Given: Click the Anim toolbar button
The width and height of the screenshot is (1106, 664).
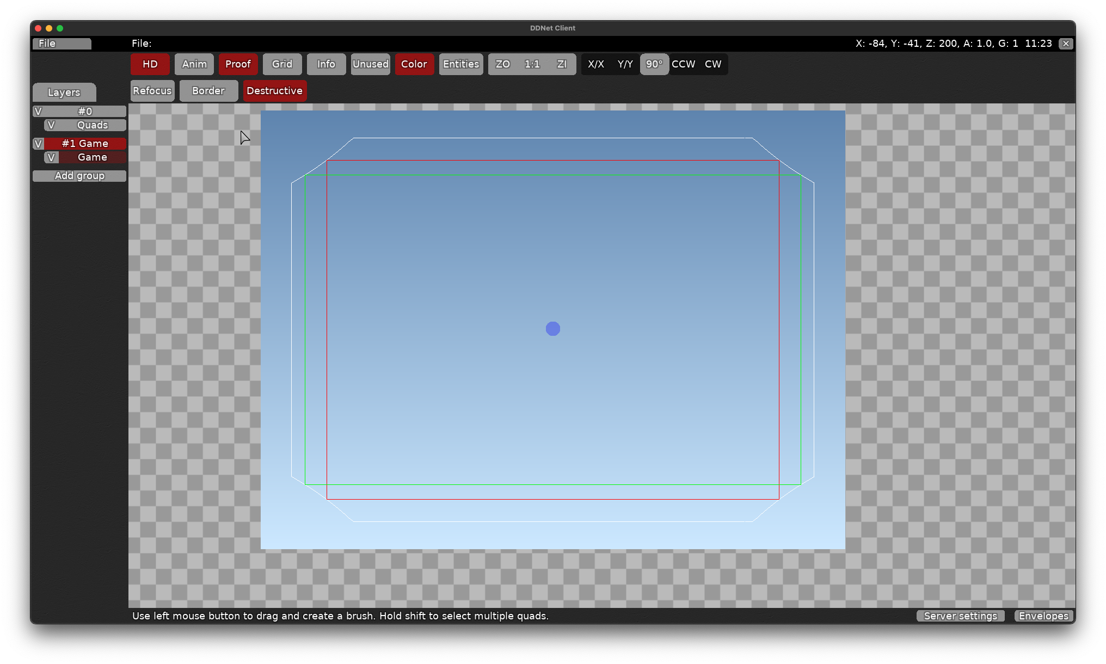Looking at the screenshot, I should (x=194, y=64).
